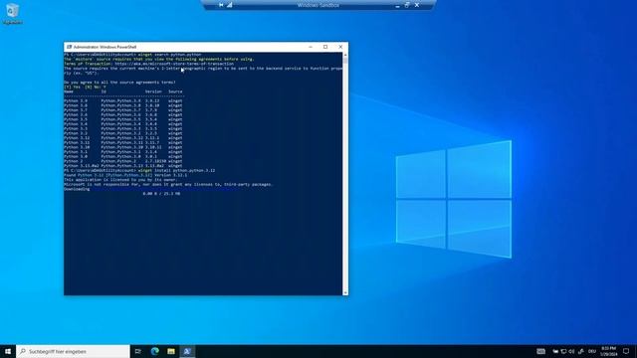
Task: Click the 'Python.Python.3.6' ID entry
Action: click(121, 115)
